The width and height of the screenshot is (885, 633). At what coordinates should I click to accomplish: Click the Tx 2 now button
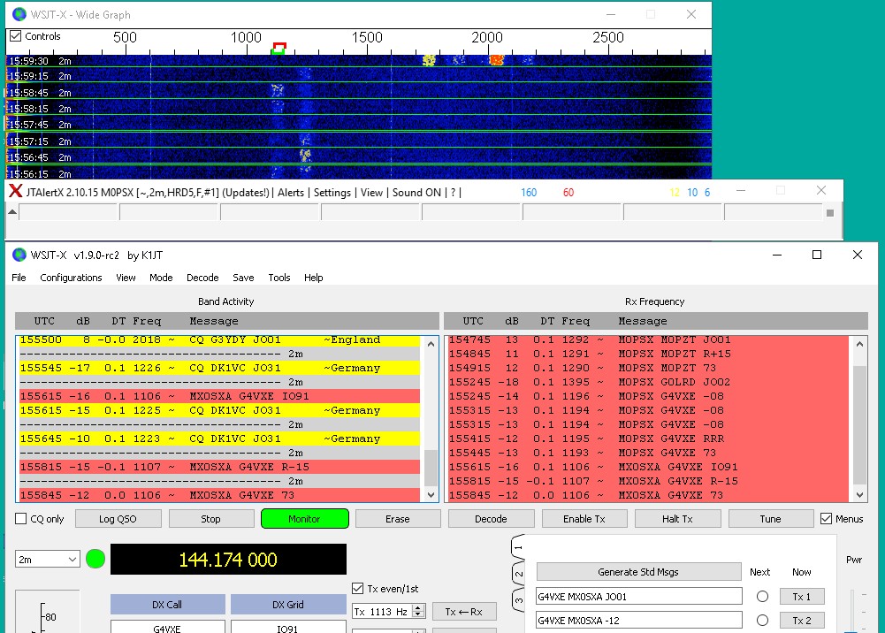(802, 620)
